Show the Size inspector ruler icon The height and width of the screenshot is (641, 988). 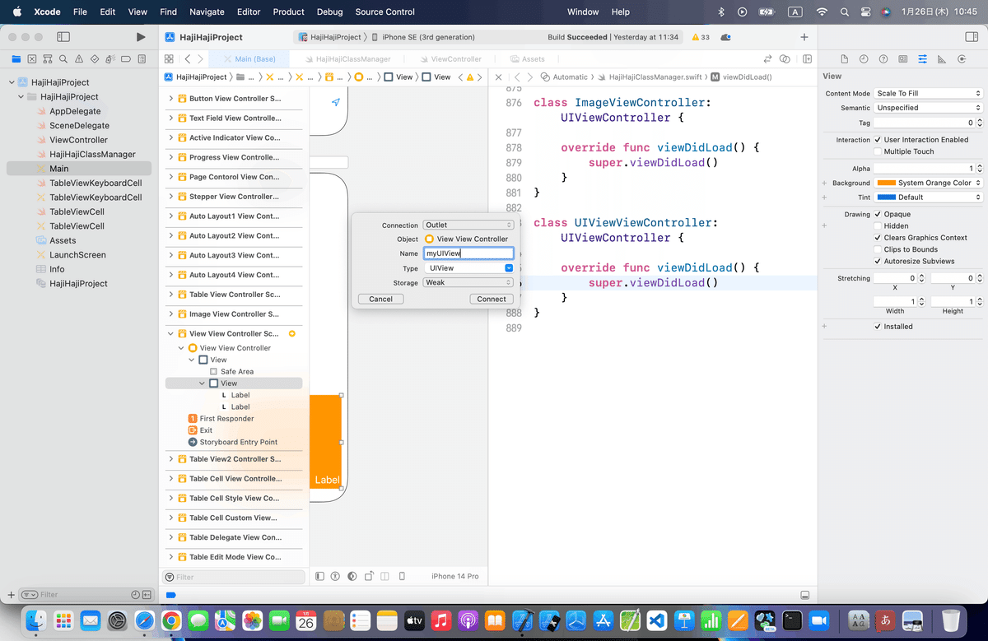coord(942,59)
